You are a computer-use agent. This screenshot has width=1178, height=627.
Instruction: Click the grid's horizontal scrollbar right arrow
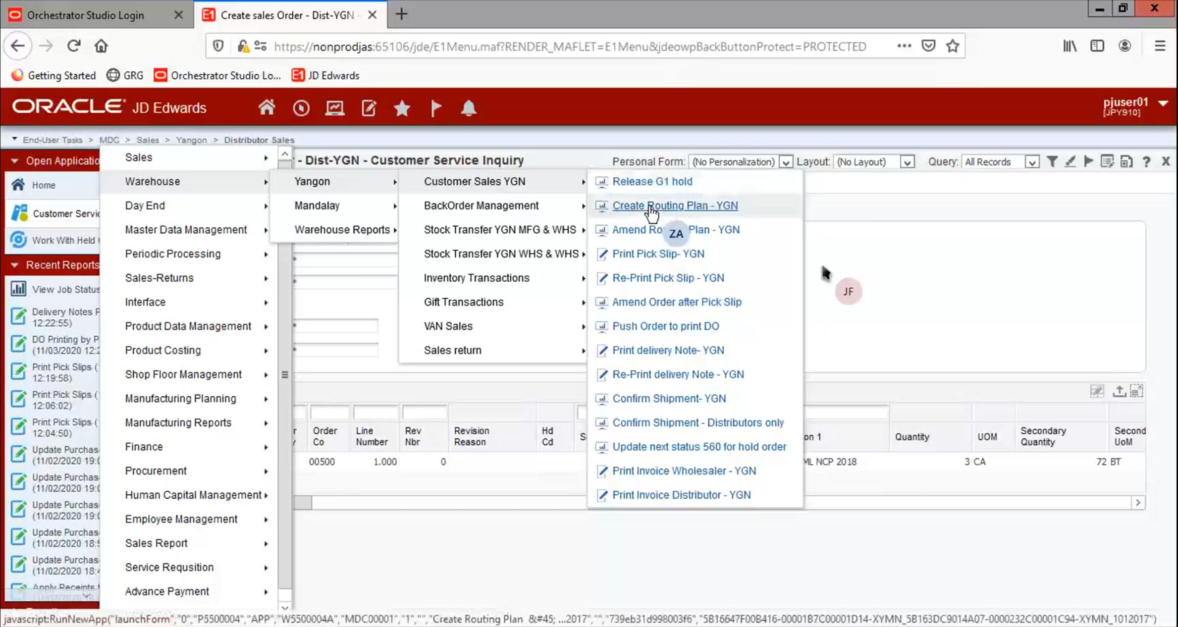(x=1138, y=502)
